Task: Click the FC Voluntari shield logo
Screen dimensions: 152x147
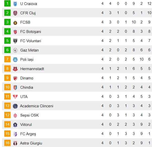Action: click(15, 41)
